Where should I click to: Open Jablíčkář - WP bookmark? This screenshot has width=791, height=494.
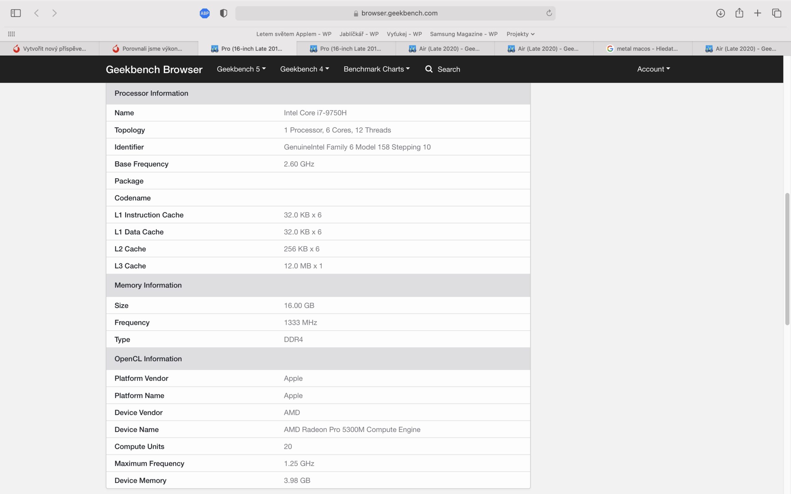tap(359, 34)
